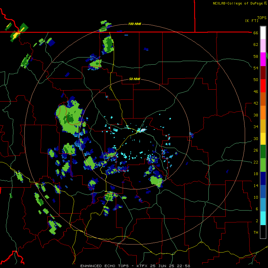
Task: Click the '18' legend value
Action: coord(256,174)
